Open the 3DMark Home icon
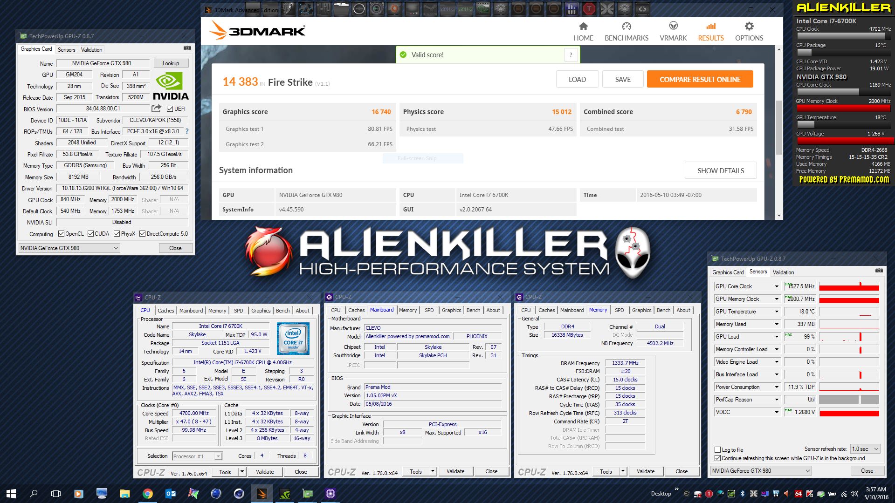This screenshot has width=895, height=503. 583,27
